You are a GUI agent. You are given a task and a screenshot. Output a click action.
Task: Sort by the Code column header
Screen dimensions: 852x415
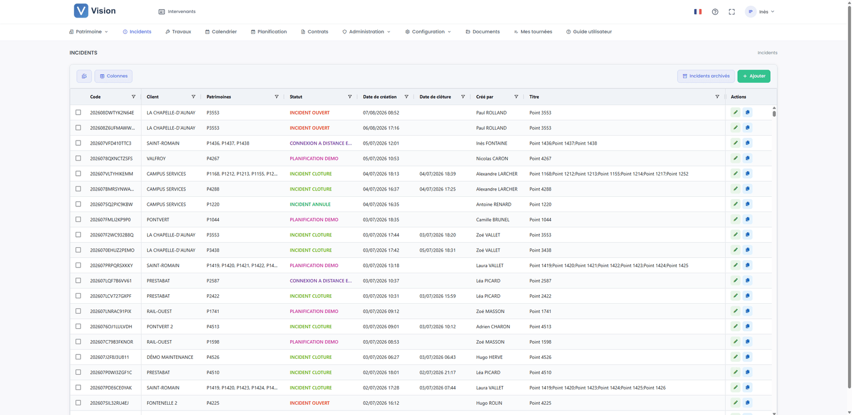[95, 97]
